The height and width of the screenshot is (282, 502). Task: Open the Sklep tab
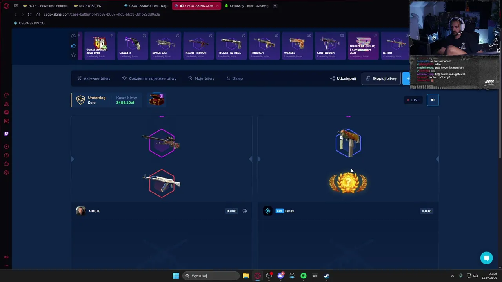[x=235, y=78]
